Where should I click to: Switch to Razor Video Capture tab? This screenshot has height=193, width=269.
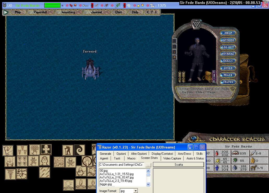pyautogui.click(x=172, y=158)
